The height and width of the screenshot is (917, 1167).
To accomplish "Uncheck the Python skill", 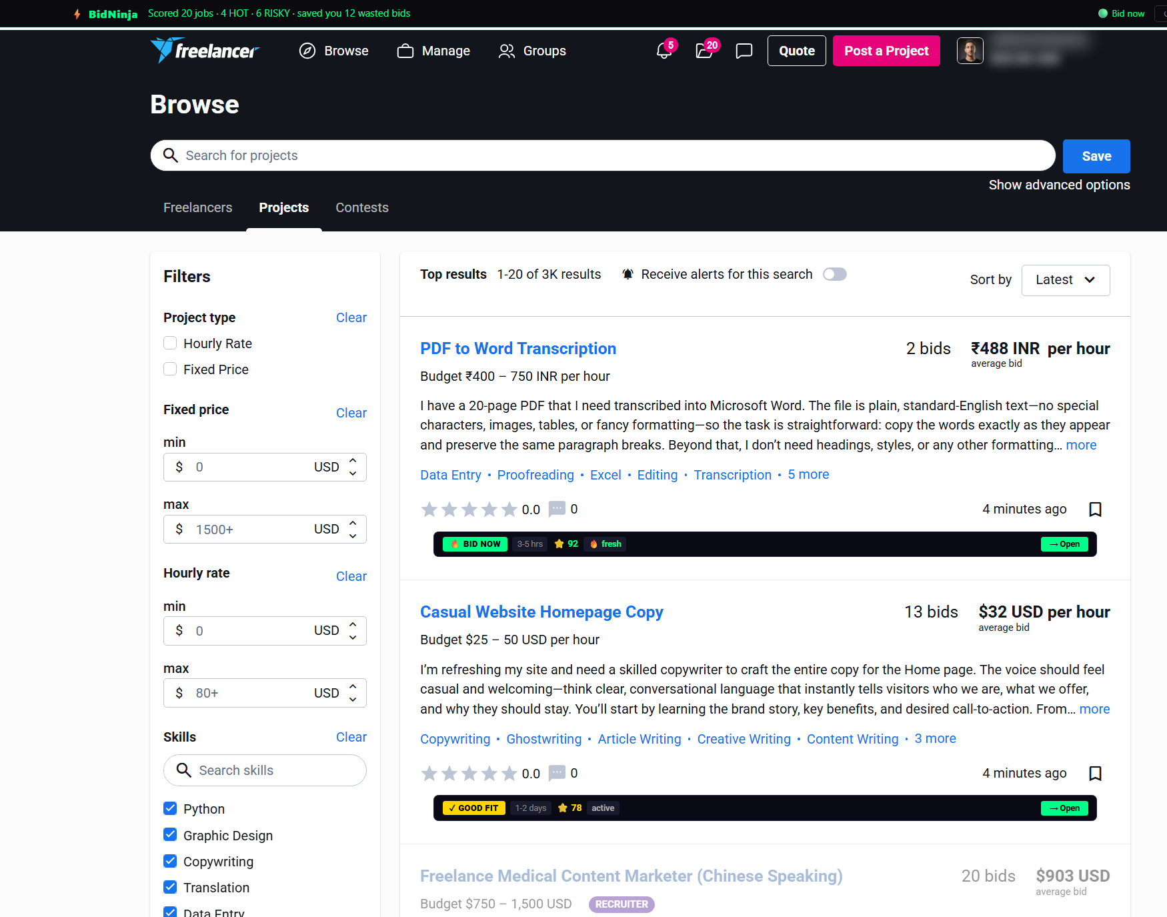I will pyautogui.click(x=170, y=808).
